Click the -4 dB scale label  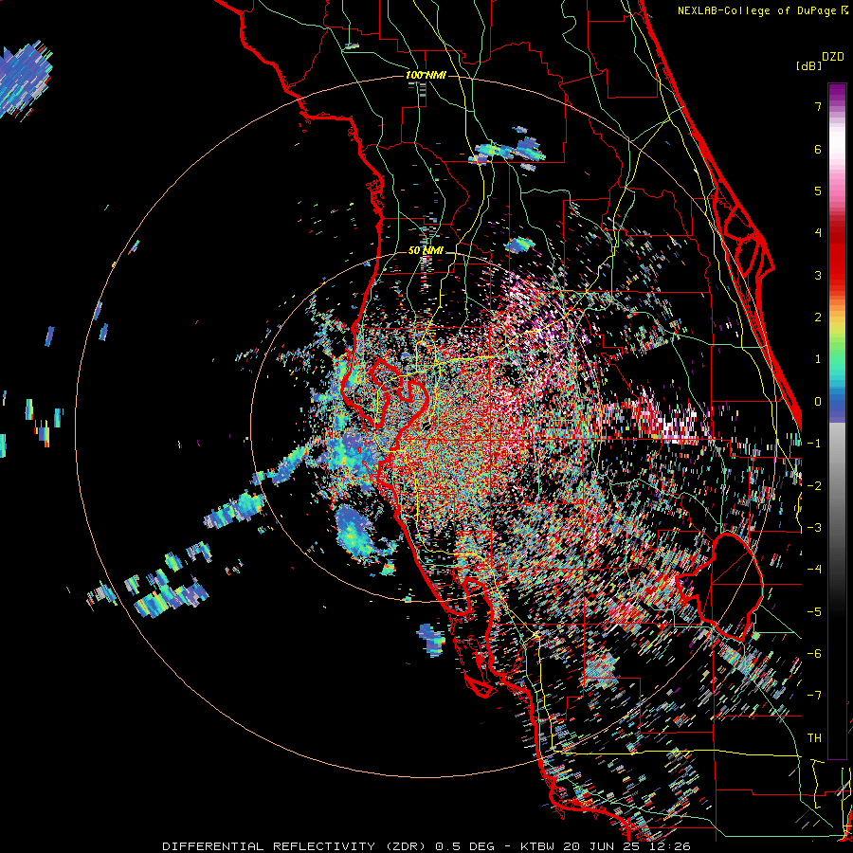tap(814, 570)
